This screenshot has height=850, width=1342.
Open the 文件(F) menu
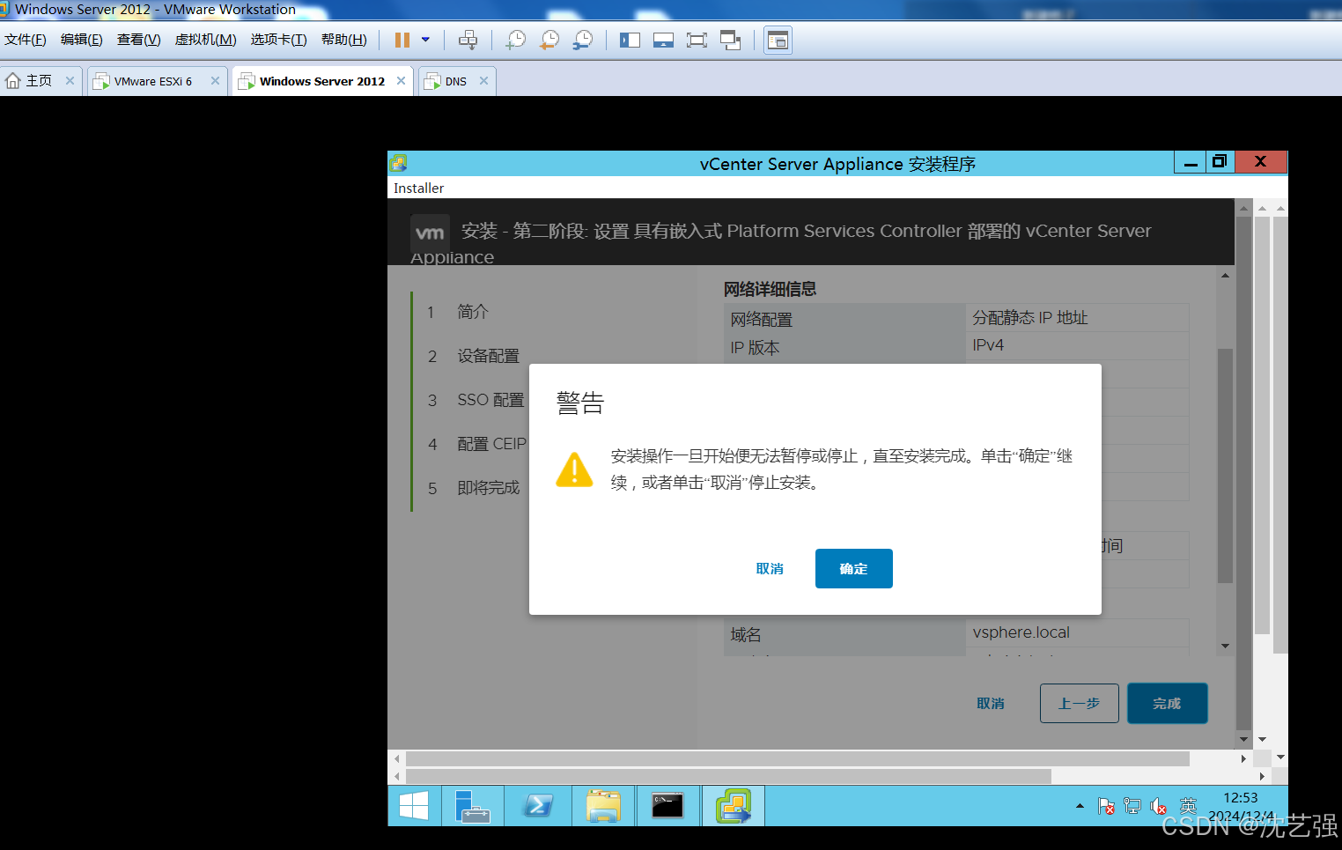[x=26, y=40]
